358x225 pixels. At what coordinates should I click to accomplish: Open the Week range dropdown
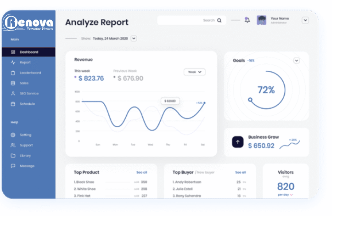(x=194, y=72)
